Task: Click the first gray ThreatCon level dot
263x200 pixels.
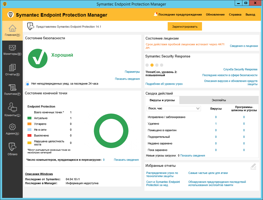Action: pyautogui.click(x=147, y=65)
